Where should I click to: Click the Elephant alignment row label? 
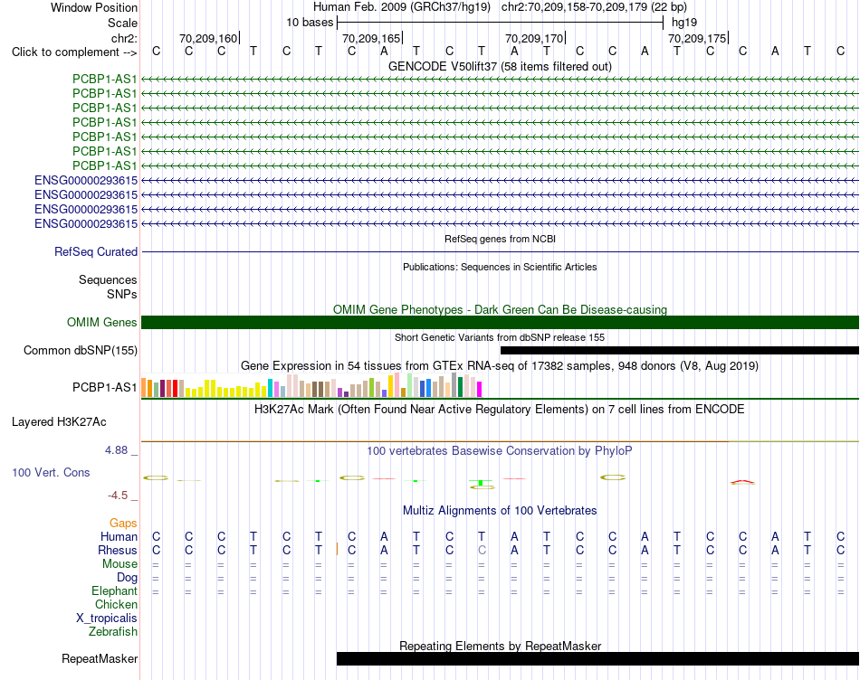click(115, 591)
